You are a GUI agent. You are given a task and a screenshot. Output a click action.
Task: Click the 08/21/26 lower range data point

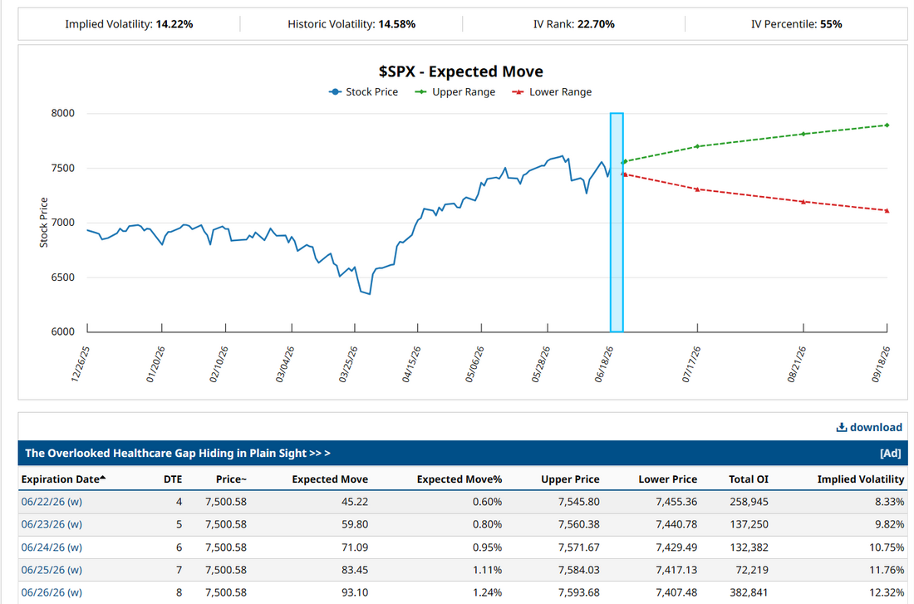click(803, 202)
